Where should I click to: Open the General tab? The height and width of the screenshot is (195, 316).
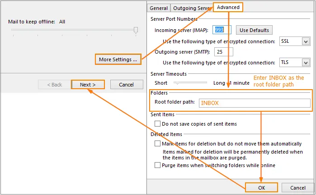[159, 8]
